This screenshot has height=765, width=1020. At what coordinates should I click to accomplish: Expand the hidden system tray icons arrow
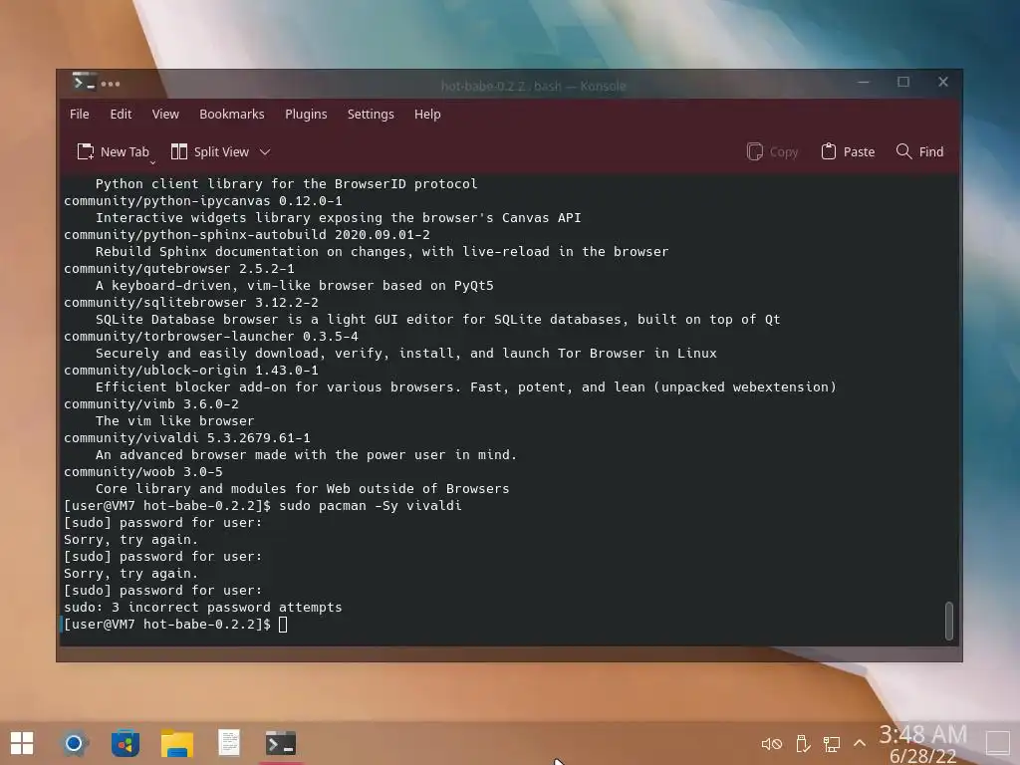pyautogui.click(x=860, y=743)
